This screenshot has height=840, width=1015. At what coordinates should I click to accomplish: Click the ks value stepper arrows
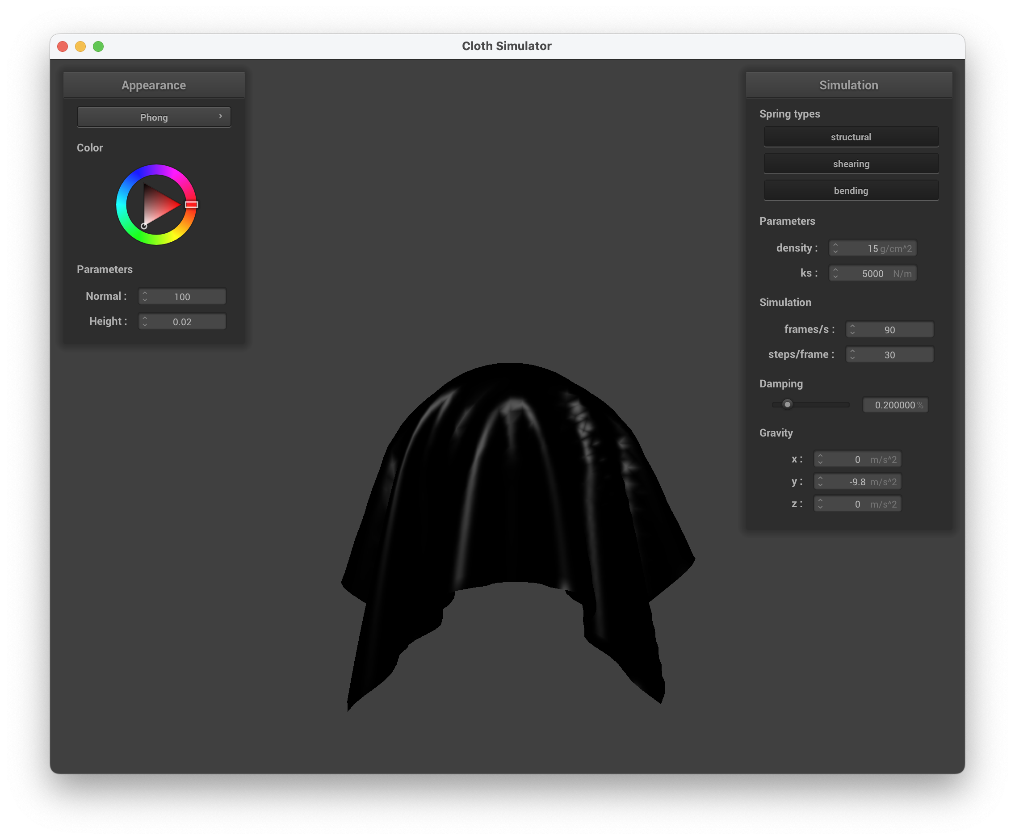835,273
